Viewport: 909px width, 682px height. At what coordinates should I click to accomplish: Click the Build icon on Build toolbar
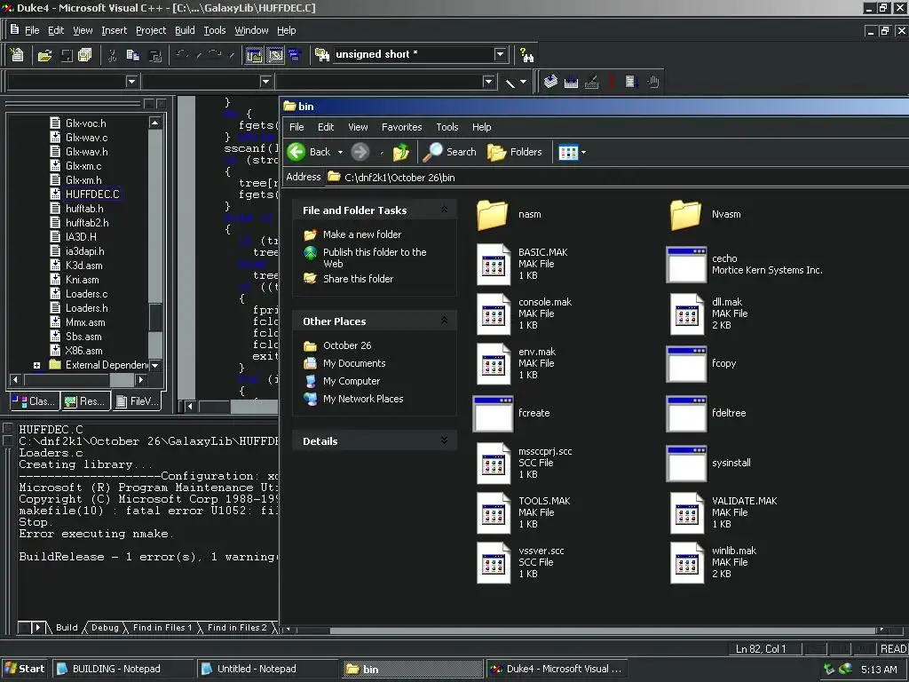pos(571,82)
